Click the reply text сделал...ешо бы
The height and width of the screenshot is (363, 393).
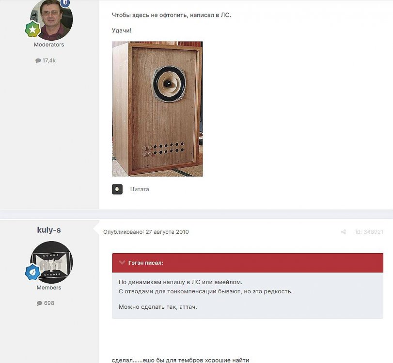pos(180,360)
